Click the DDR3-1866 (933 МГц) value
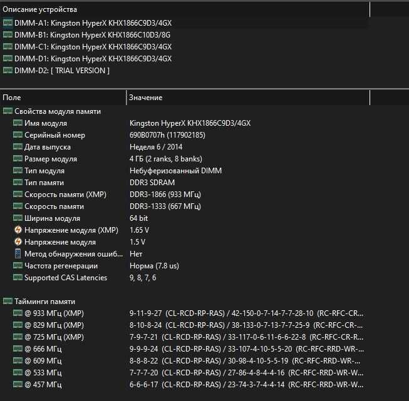Screen dimensions: 409x401 165,195
